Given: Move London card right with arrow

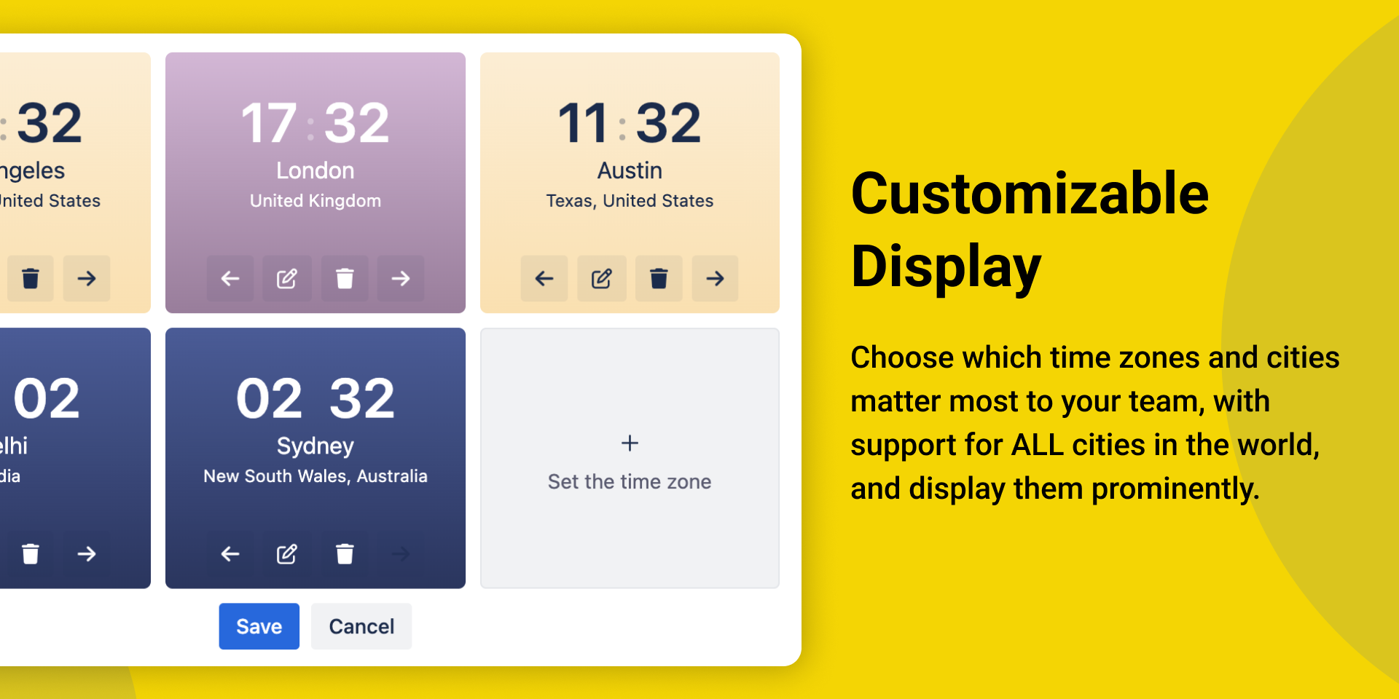Looking at the screenshot, I should 401,278.
